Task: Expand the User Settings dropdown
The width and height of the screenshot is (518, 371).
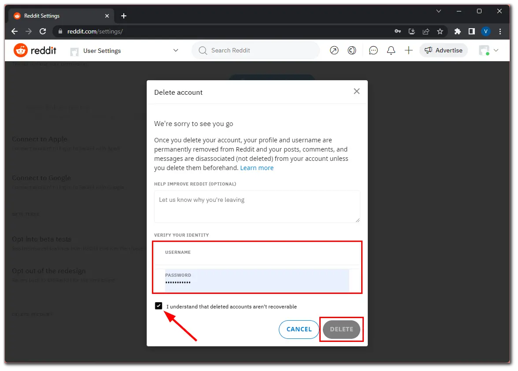Action: pyautogui.click(x=176, y=51)
